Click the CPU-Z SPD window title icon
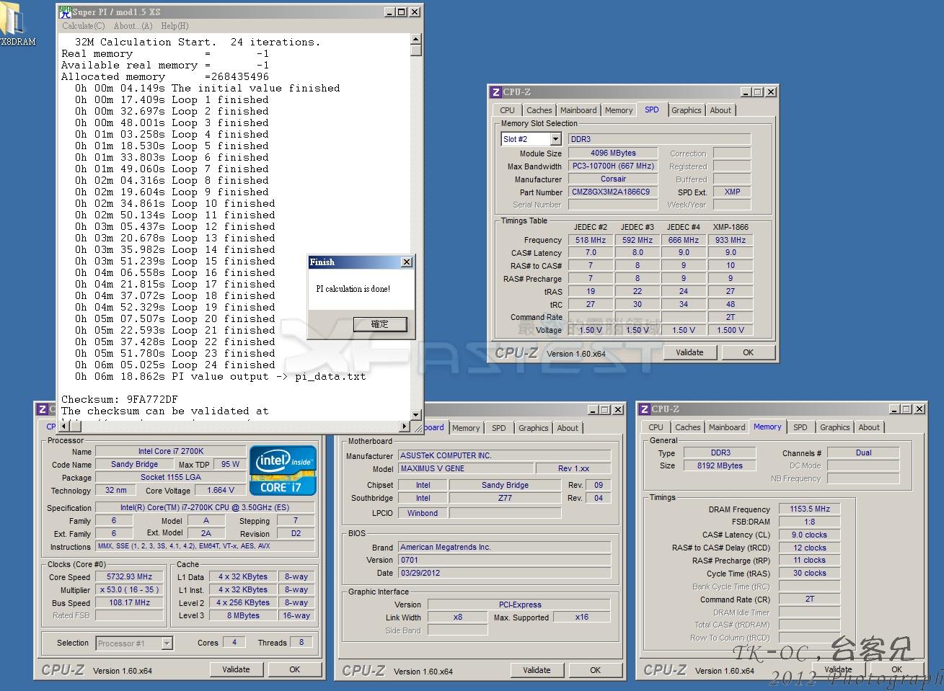Screen dimensions: 944x691 click(495, 92)
